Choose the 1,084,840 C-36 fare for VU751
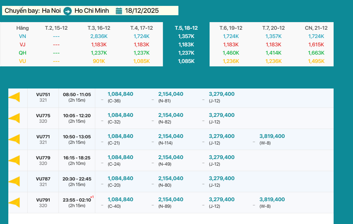353x224 pixels. click(120, 94)
